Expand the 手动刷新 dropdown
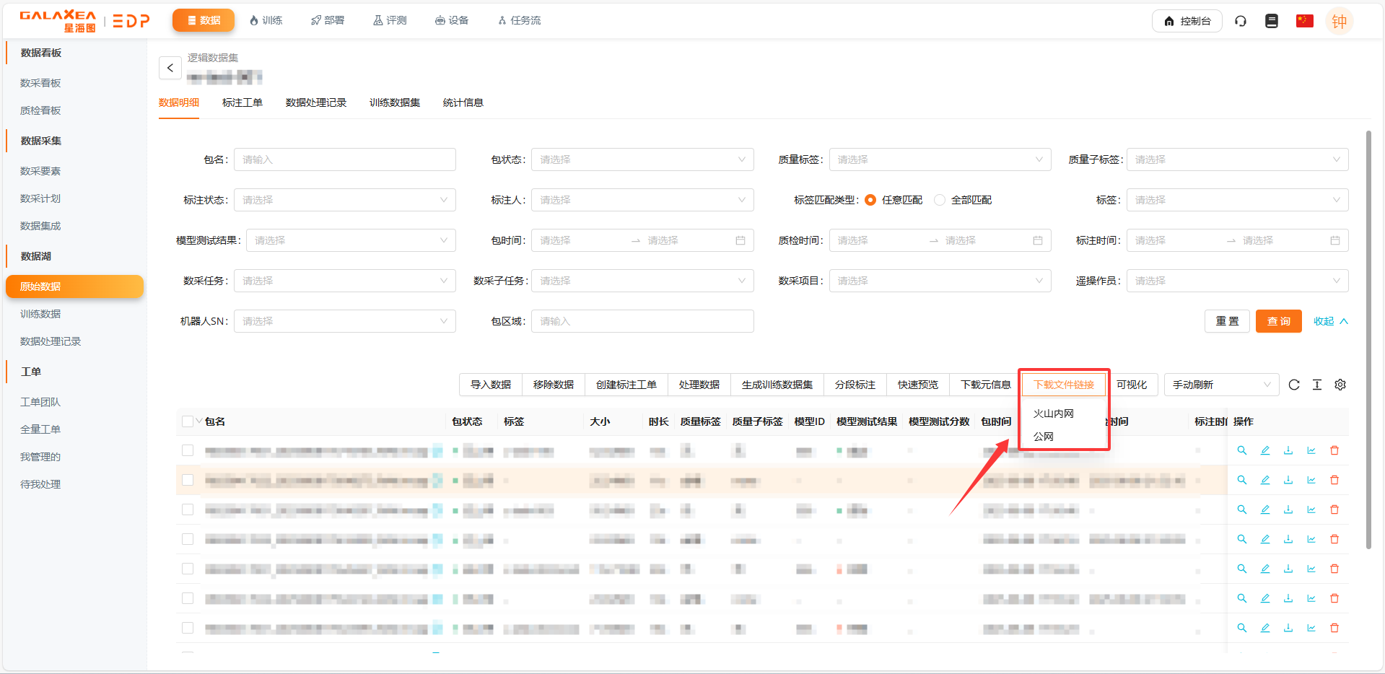 click(x=1220, y=385)
